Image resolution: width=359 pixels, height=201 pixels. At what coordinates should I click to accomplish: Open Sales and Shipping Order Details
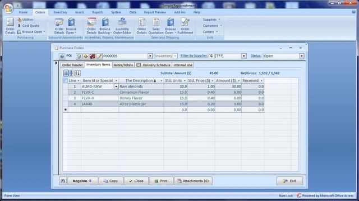coord(141,26)
